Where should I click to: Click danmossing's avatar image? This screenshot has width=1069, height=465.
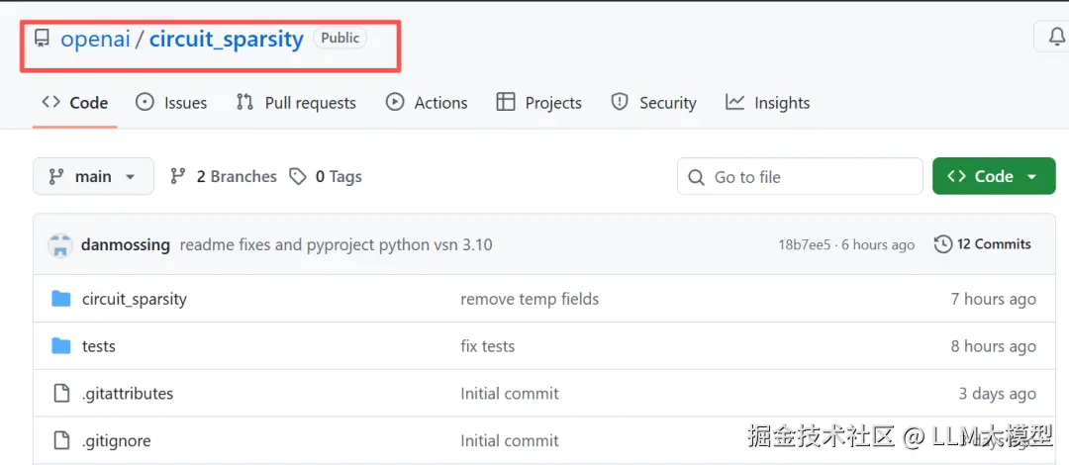click(60, 244)
